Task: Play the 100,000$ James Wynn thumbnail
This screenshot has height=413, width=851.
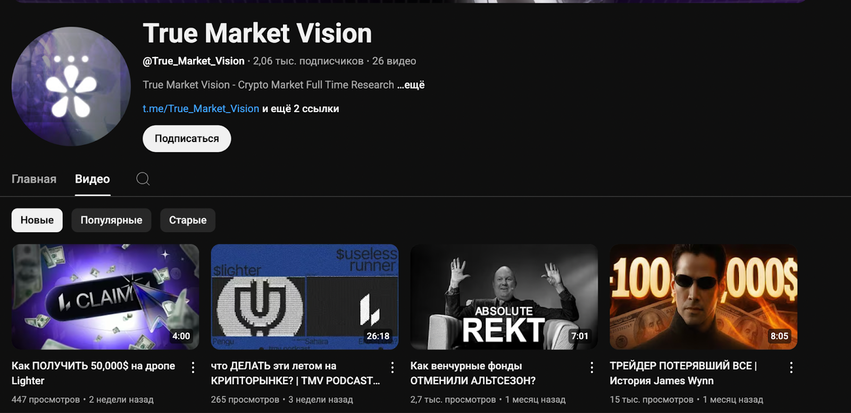Action: 704,297
